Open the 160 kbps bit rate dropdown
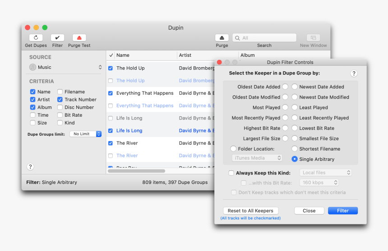 319,183
